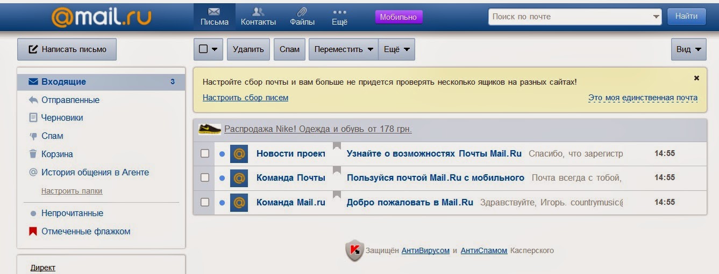Expand the search field dropdown arrow
The height and width of the screenshot is (274, 719).
coord(656,17)
